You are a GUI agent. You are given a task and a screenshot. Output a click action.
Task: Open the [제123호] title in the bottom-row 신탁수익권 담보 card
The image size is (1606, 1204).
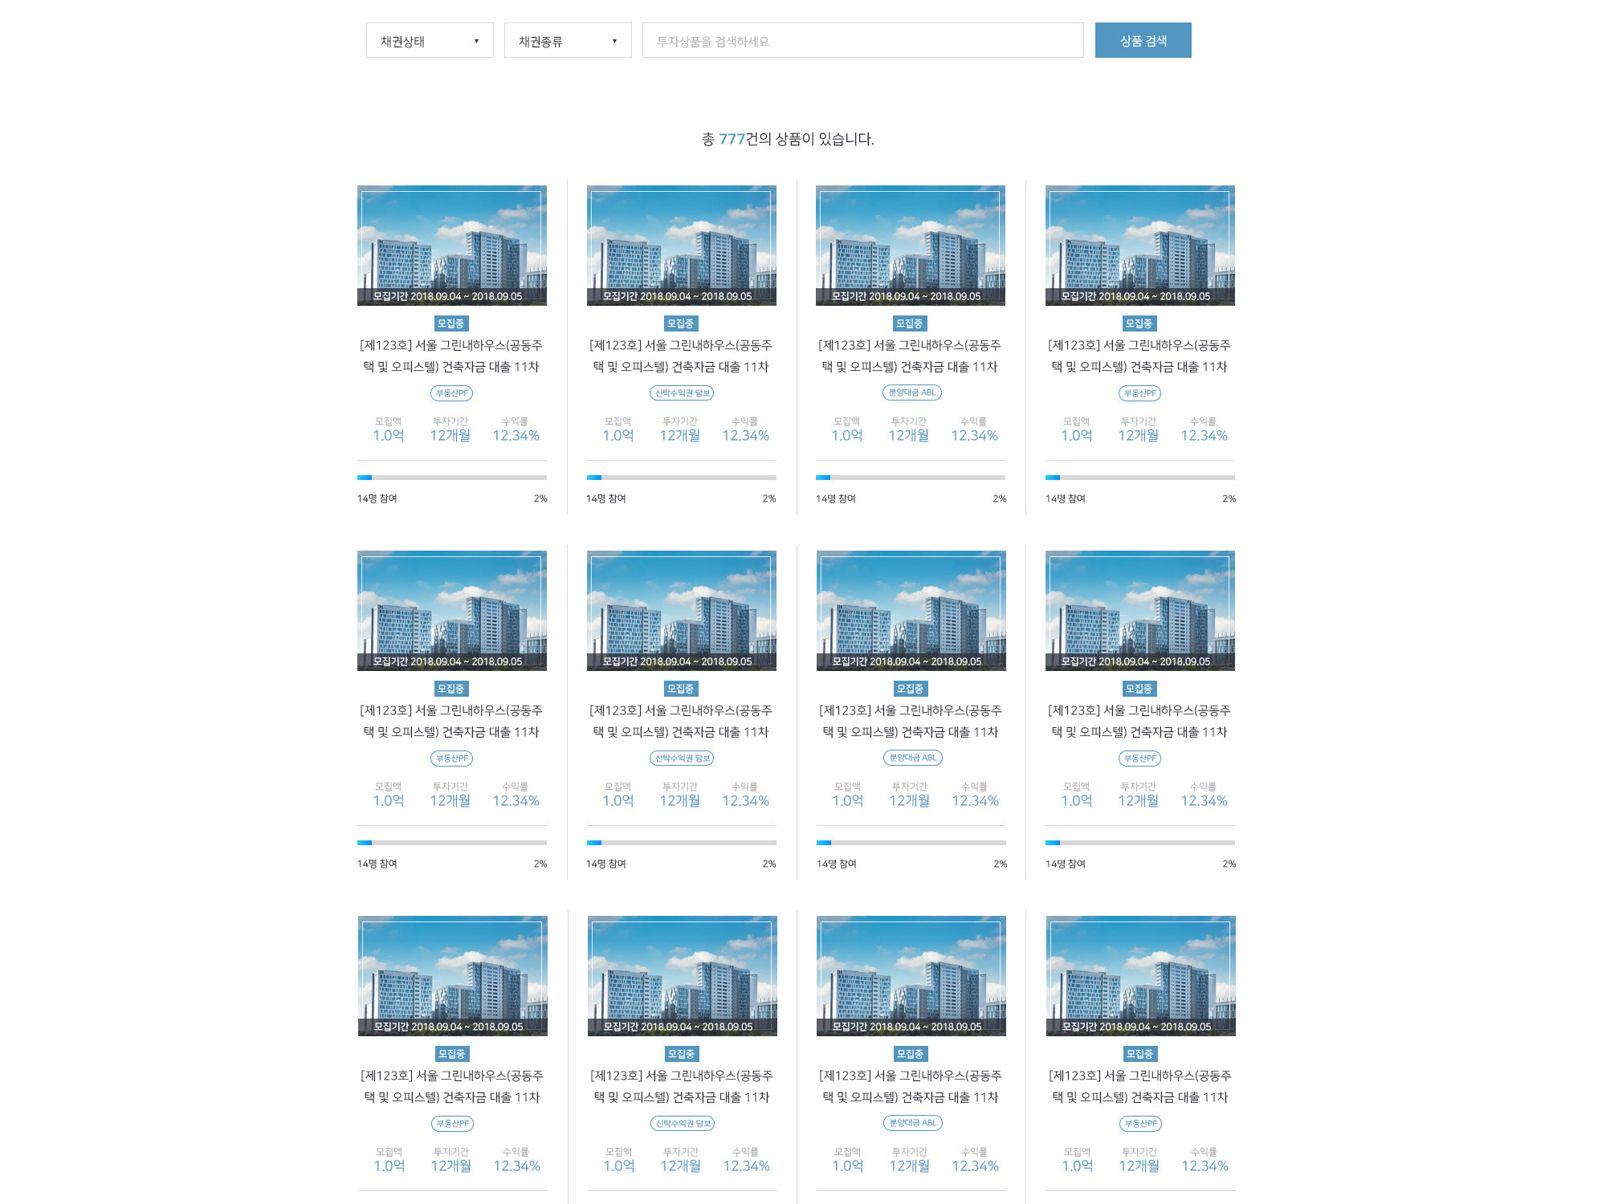click(682, 1086)
